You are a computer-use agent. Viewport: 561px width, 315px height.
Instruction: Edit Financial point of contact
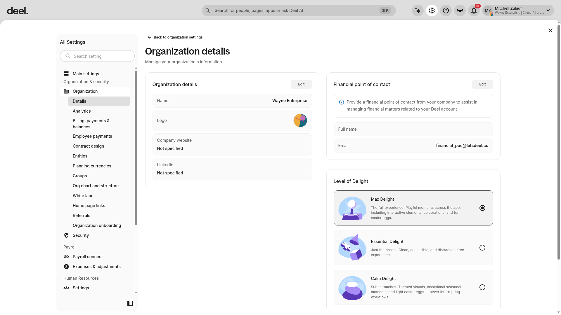click(x=482, y=84)
